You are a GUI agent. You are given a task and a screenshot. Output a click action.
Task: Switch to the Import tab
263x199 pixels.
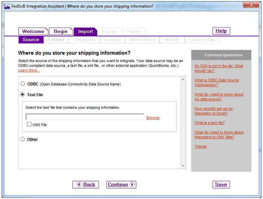click(x=85, y=31)
